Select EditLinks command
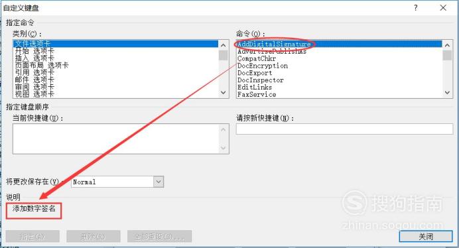This screenshot has height=248, width=459. pos(339,87)
